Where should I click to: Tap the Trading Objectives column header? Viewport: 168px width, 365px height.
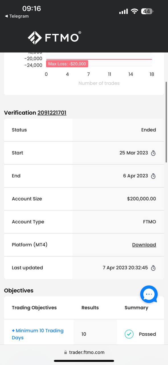coord(34,308)
